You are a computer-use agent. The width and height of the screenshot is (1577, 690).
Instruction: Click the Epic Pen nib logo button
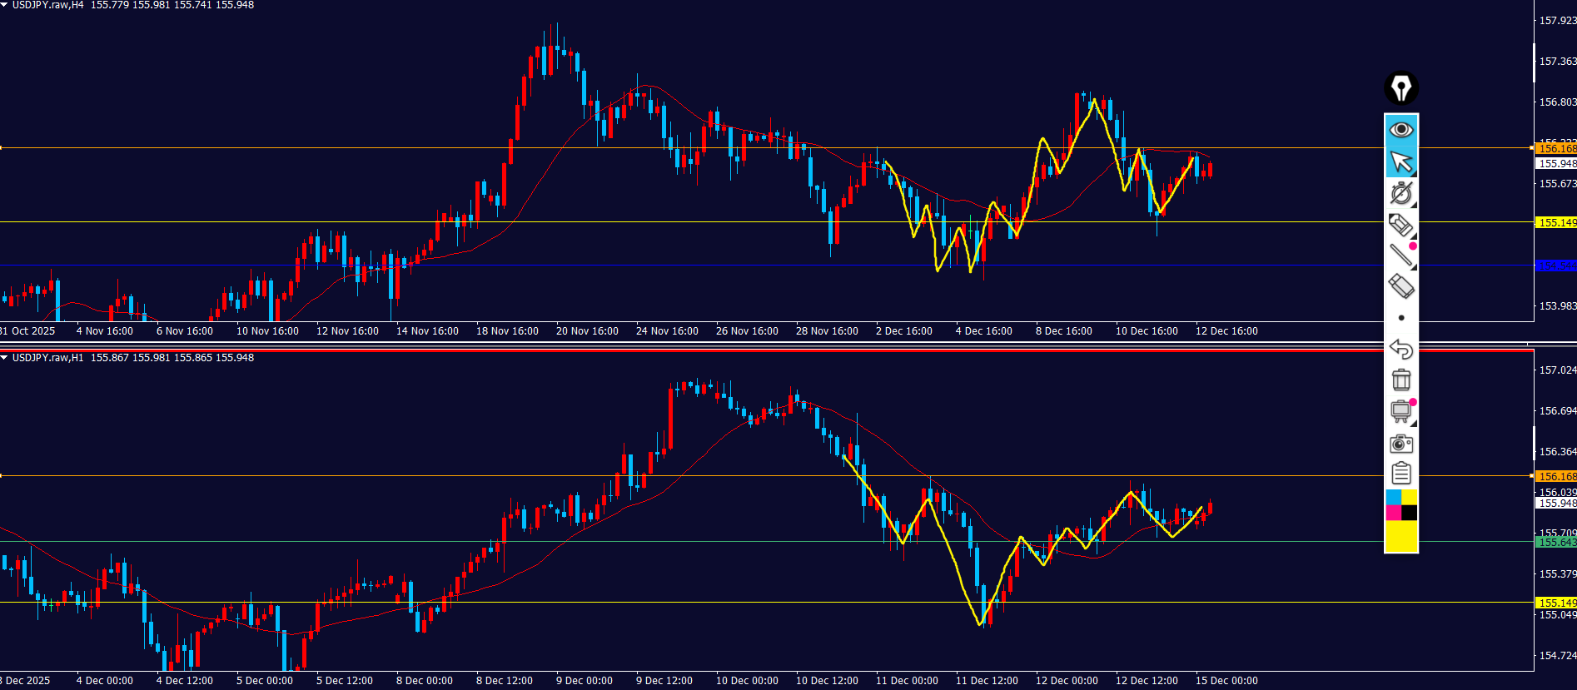click(x=1401, y=88)
